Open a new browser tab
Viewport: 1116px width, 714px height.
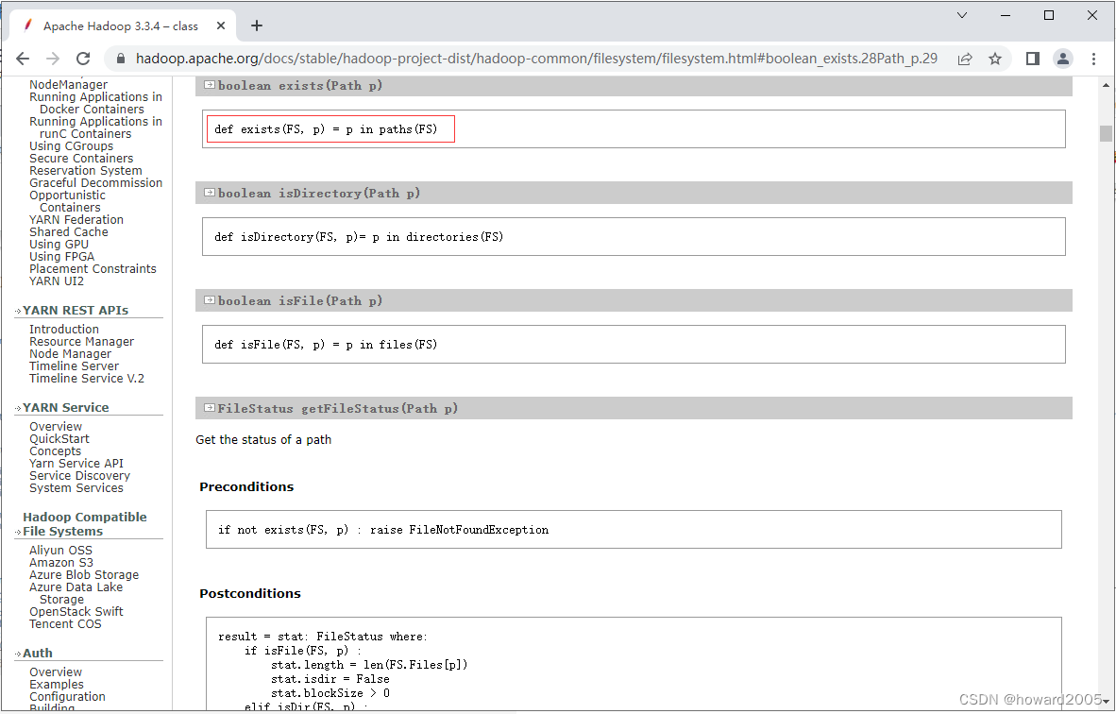[x=257, y=25]
